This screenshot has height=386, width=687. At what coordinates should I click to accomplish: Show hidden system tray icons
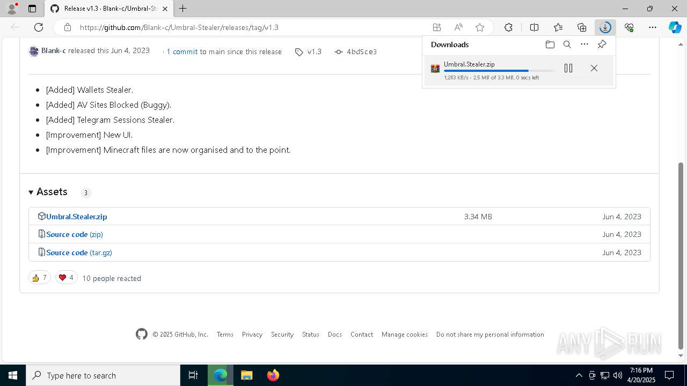[579, 375]
